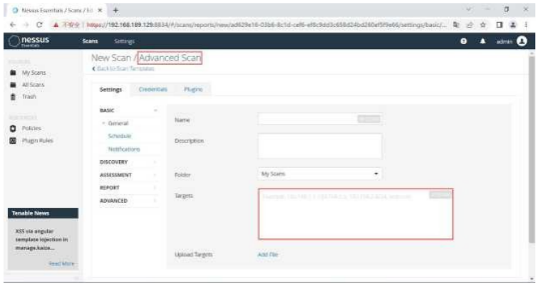The height and width of the screenshot is (291, 548).
Task: Click the Plugin Rules icon
Action: (13, 141)
